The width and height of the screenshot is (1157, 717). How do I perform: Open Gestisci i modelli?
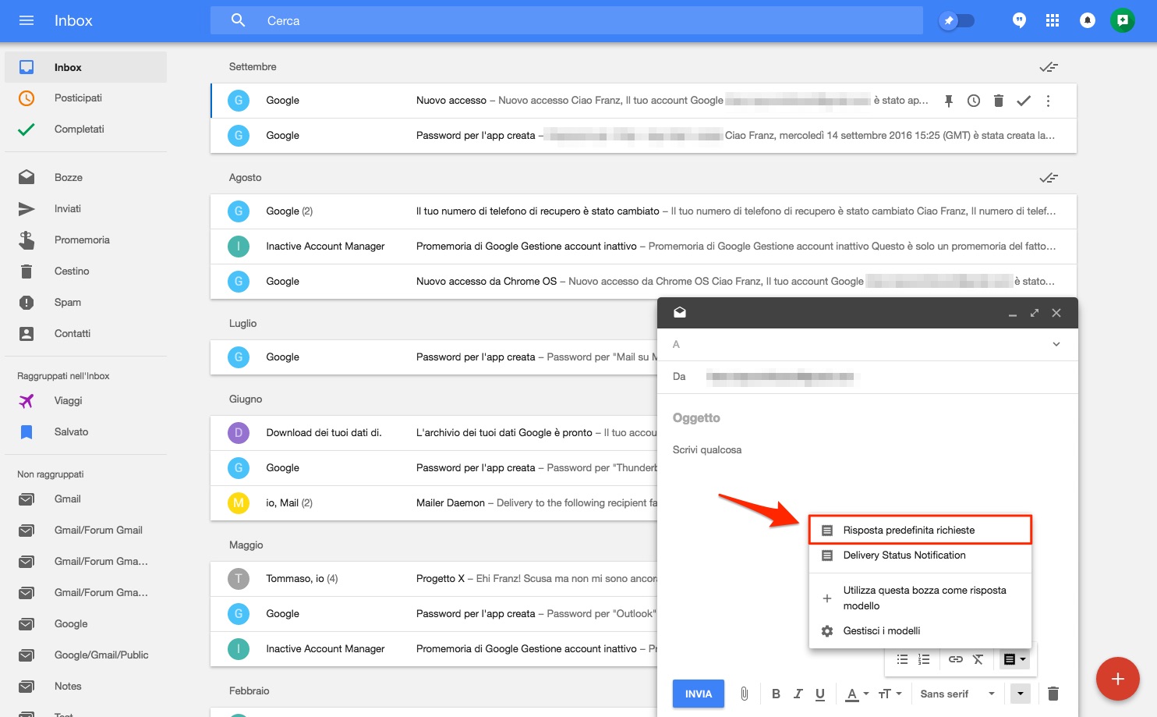[x=920, y=631]
